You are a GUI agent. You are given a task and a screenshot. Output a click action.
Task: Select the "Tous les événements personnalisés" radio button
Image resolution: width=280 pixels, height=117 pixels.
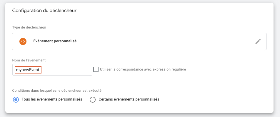click(16, 100)
